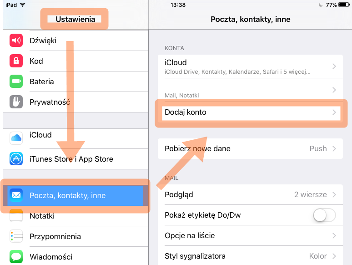Viewport: 352px width, 265px height.
Task: Open Pobierz nowe dane Push setting
Action: tap(250, 148)
